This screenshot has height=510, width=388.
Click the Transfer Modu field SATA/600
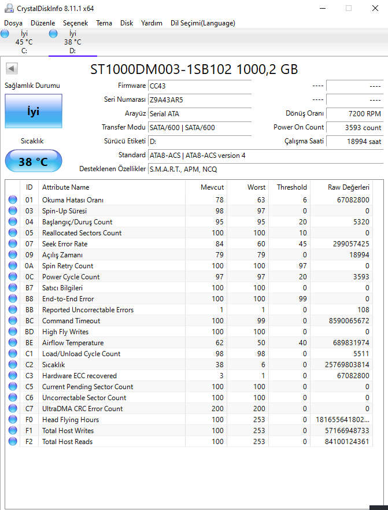[x=199, y=127]
